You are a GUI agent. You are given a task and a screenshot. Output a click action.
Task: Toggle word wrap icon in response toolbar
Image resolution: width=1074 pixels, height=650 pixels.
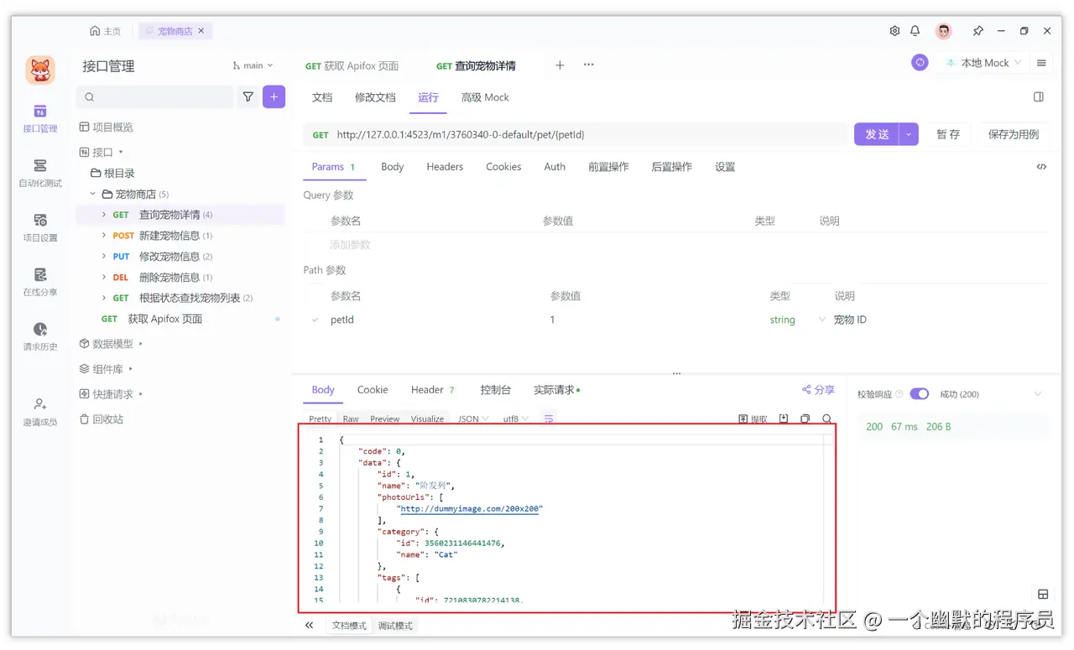(549, 418)
